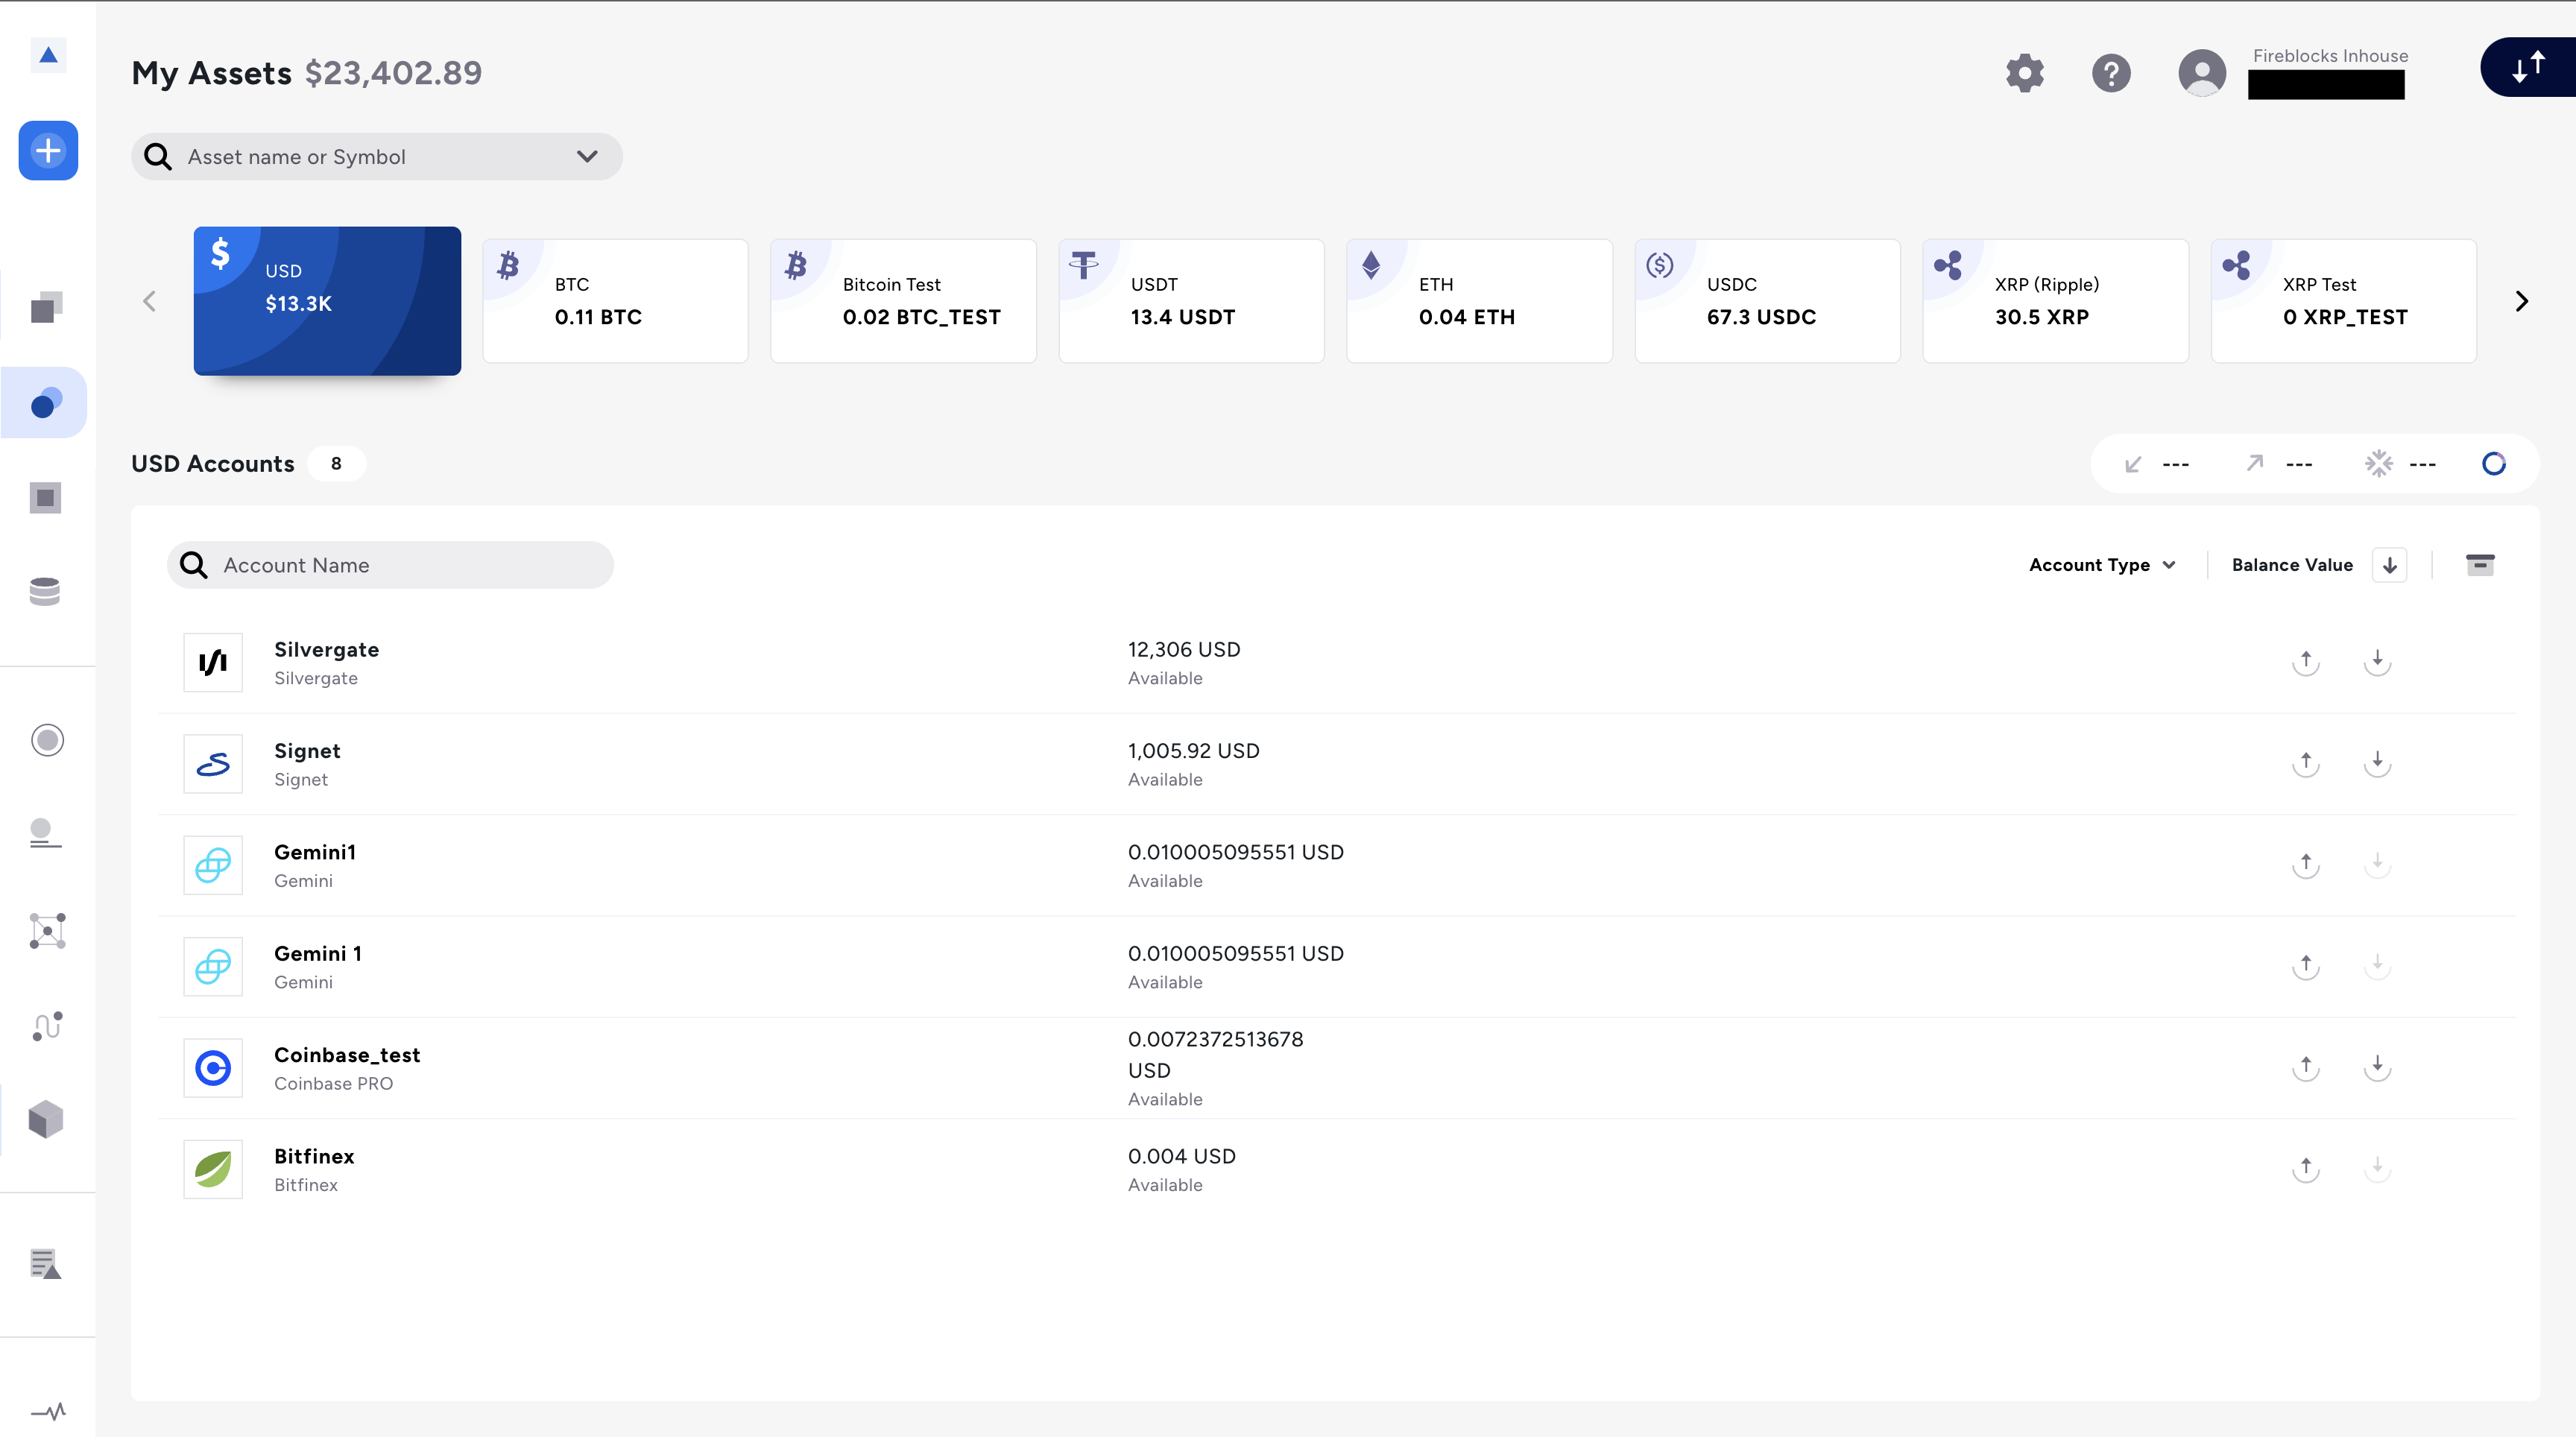2576x1437 pixels.
Task: Go to previous asset cards with left chevron
Action: 150,301
